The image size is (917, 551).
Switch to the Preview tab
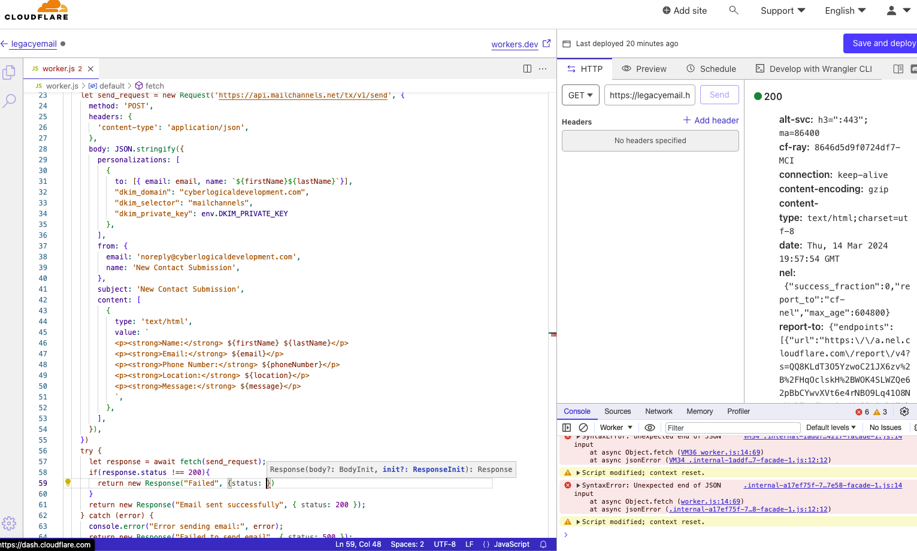click(644, 69)
